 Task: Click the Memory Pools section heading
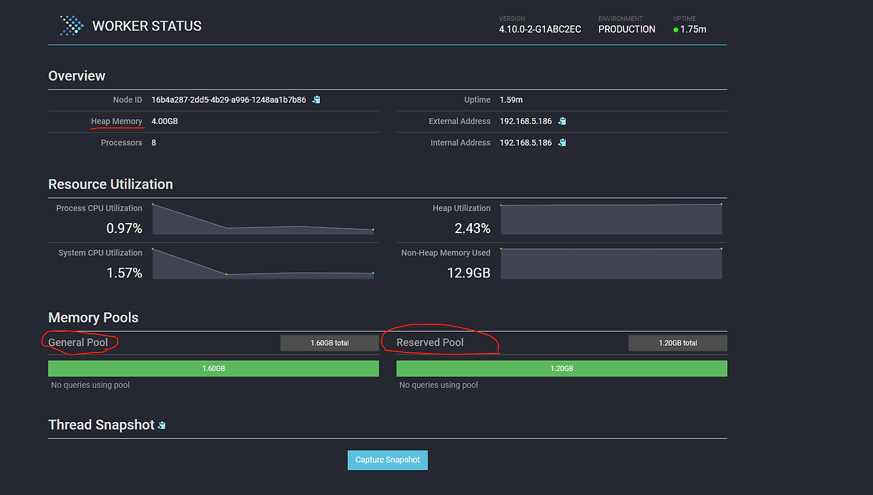tap(93, 317)
